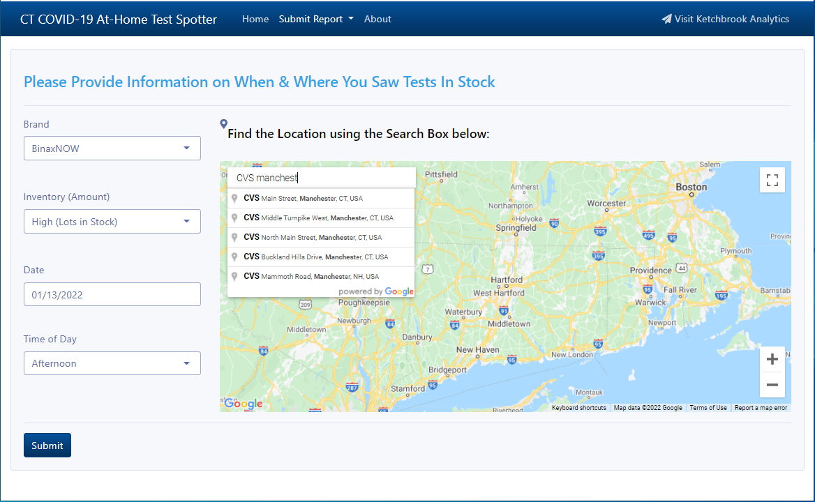
Task: Click the I-495 highway shield near Worcester
Action: pyautogui.click(x=648, y=235)
